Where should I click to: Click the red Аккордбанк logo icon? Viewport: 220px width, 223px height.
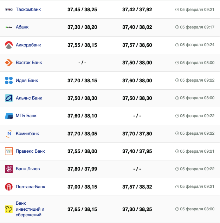[9, 45]
